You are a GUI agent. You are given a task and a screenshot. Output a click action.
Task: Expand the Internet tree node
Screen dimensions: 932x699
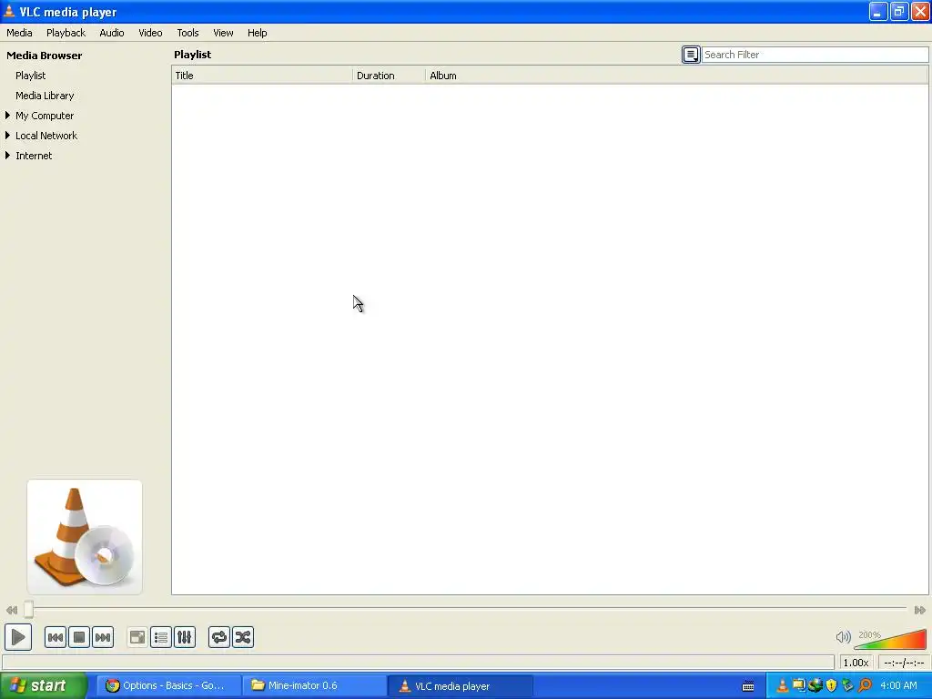pyautogui.click(x=7, y=156)
